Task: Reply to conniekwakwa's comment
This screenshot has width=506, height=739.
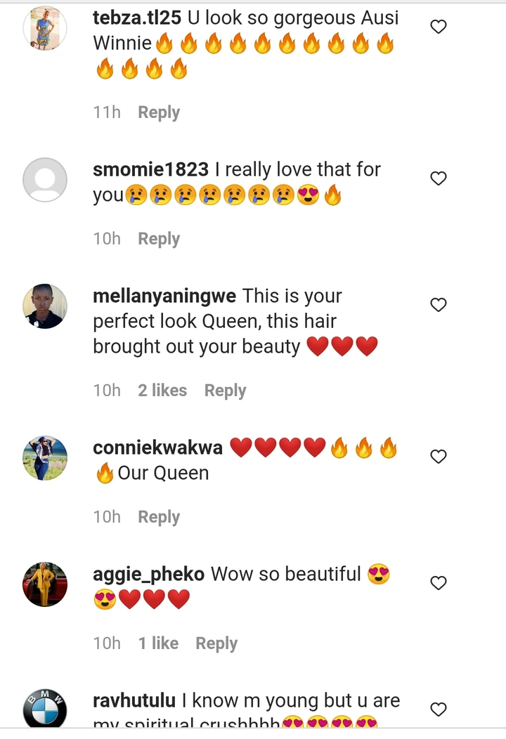Action: click(x=159, y=517)
